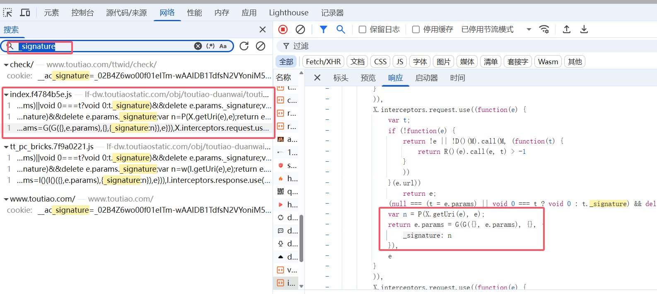Open the 已停用节流模式 throttling dropdown
The image size is (657, 294).
(x=496, y=29)
